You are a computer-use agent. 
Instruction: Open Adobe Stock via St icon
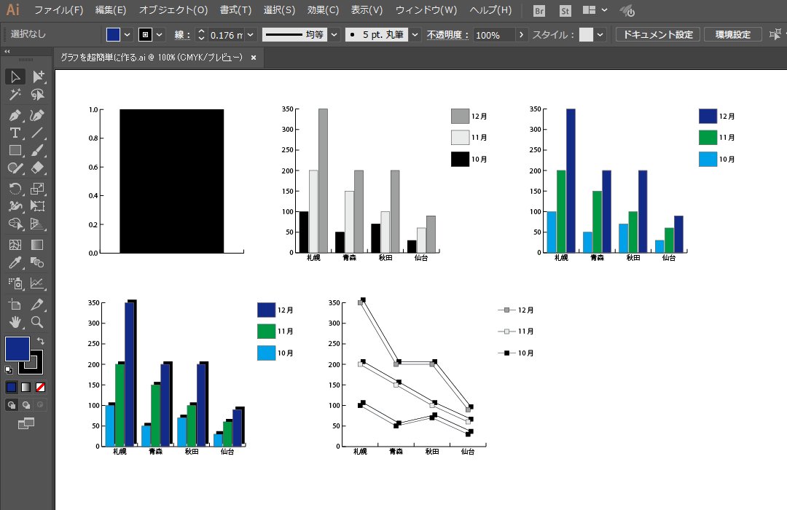click(x=565, y=10)
